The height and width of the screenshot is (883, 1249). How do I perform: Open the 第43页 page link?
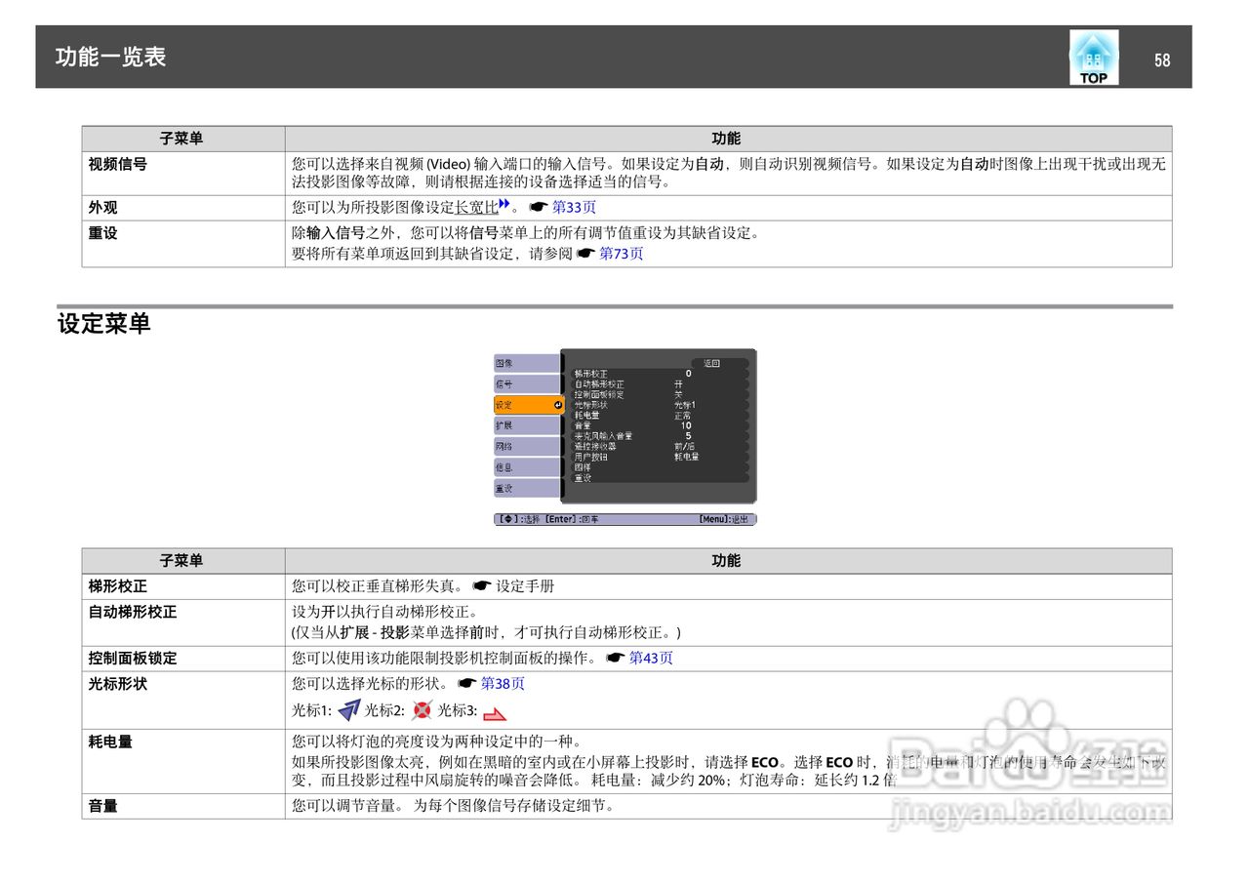651,658
